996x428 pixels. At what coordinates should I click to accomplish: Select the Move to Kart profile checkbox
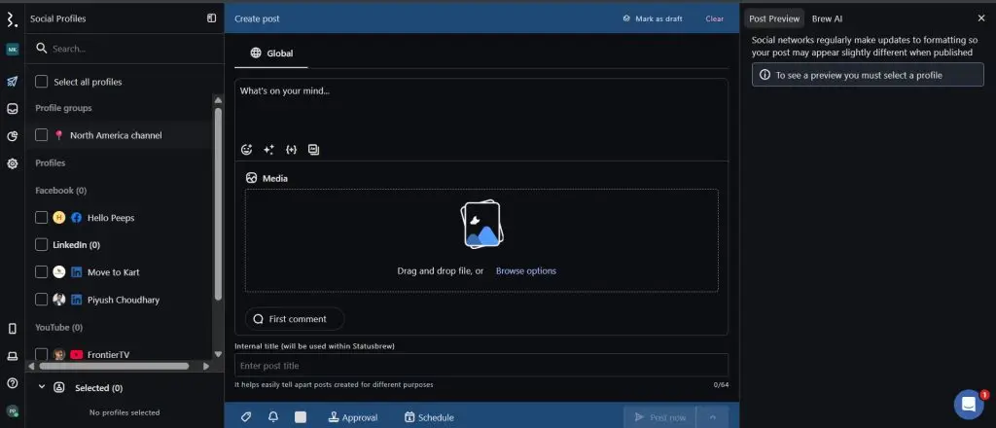tap(41, 272)
